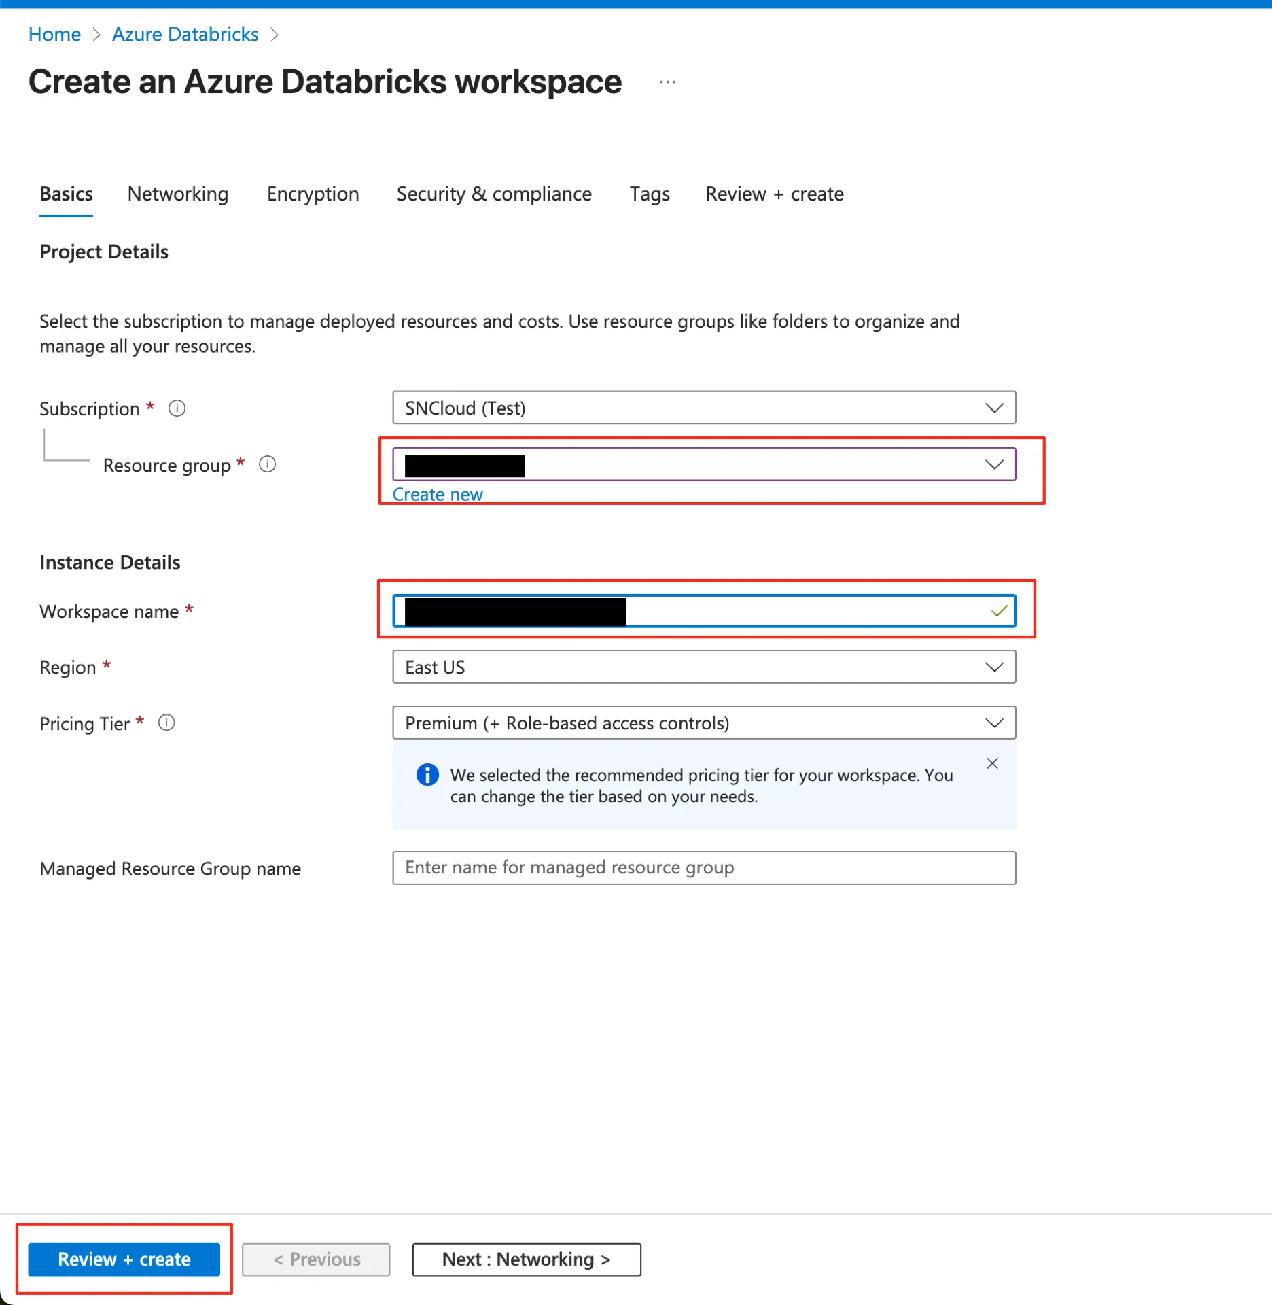
Task: Click the Workspace name label
Action: (x=109, y=611)
